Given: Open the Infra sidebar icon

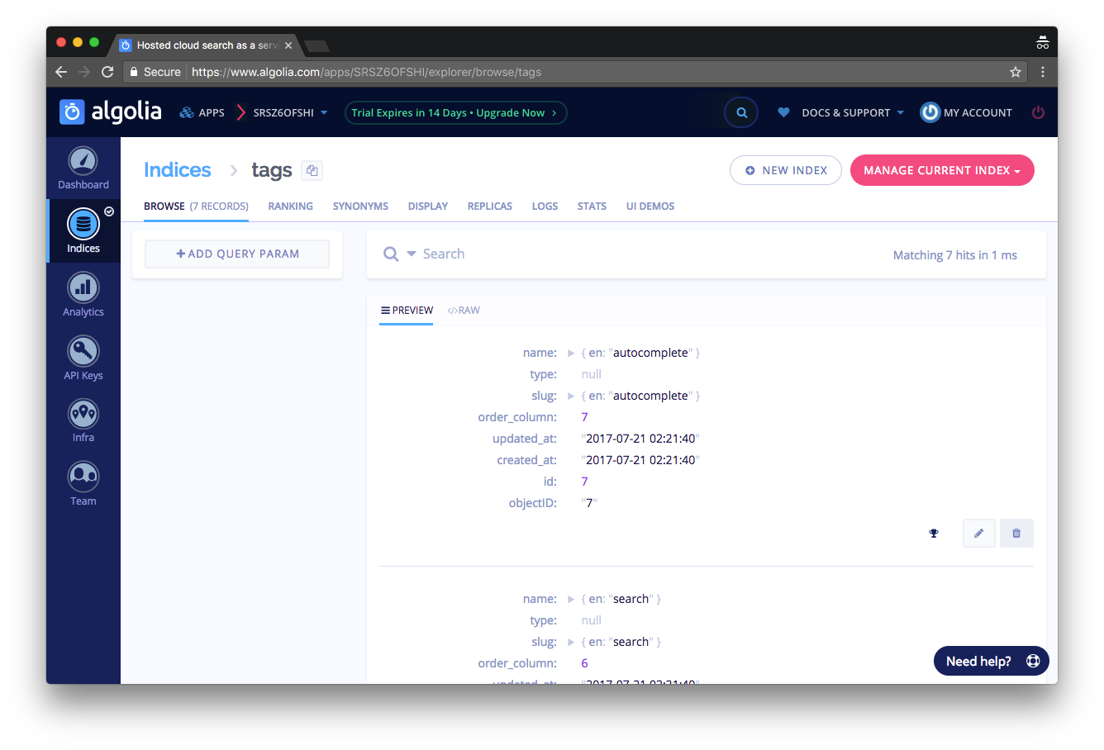Looking at the screenshot, I should (x=83, y=421).
